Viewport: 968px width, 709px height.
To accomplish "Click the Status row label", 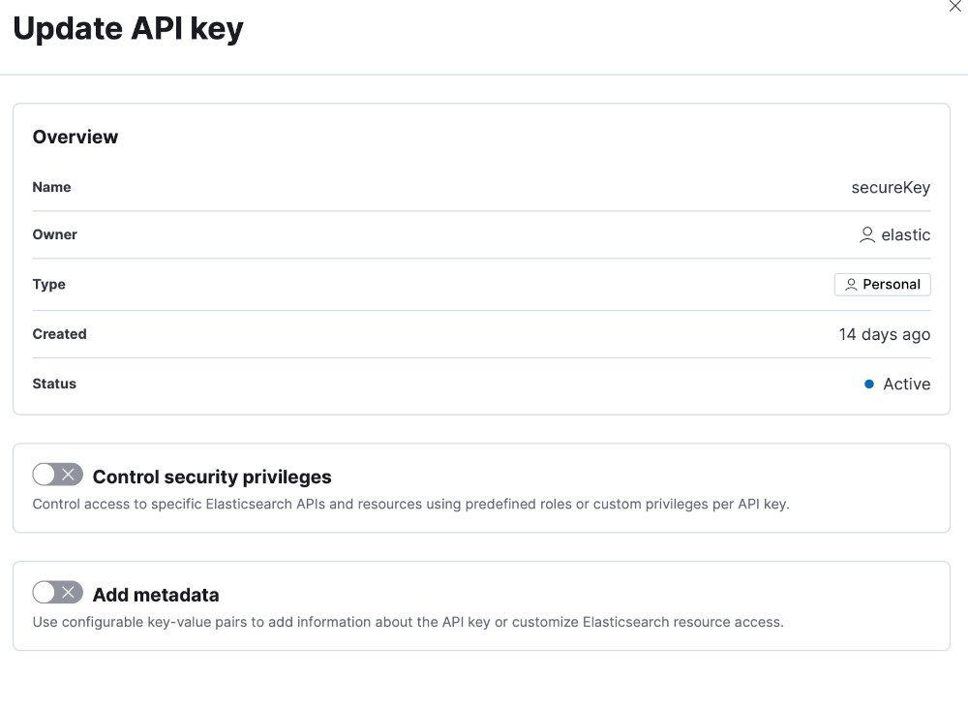I will click(x=54, y=384).
